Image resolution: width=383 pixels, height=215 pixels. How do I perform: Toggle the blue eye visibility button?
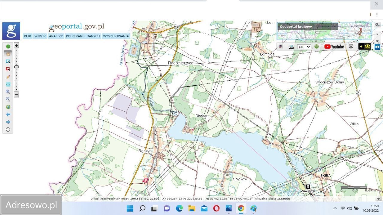point(377,47)
